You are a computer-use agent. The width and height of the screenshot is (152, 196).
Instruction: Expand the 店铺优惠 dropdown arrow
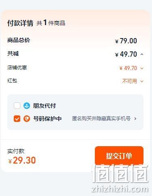142,68
